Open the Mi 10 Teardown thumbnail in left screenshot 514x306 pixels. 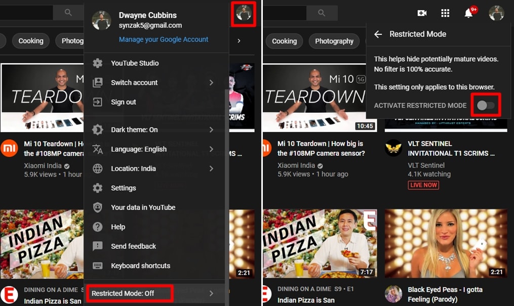(42, 98)
